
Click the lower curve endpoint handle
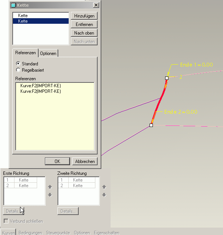click(151, 125)
